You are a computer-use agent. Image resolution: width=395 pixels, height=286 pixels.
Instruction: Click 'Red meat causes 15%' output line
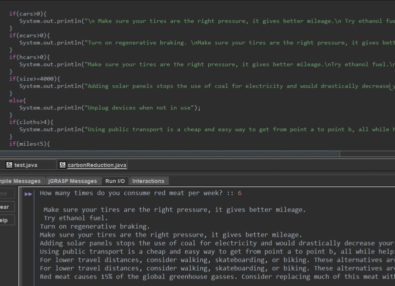[217, 277]
